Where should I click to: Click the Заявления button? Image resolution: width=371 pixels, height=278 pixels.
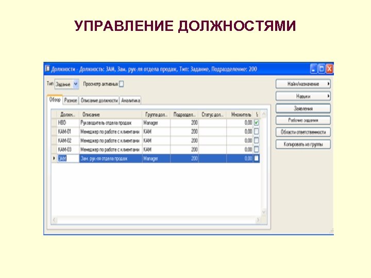(x=303, y=109)
